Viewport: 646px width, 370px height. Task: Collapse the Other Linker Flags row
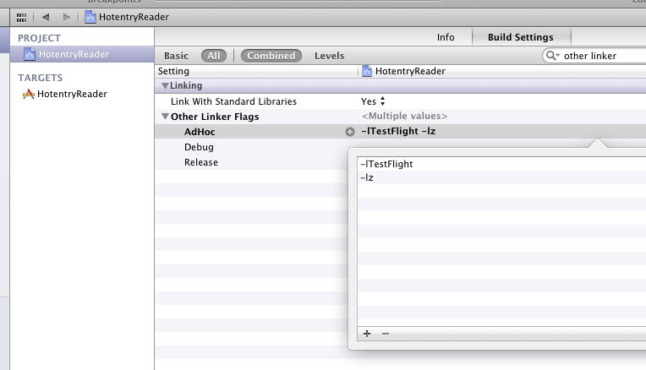click(165, 117)
